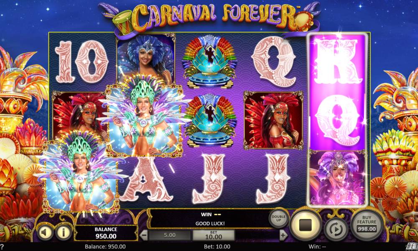Click the pink dancer symbol on reel five

pos(337,178)
